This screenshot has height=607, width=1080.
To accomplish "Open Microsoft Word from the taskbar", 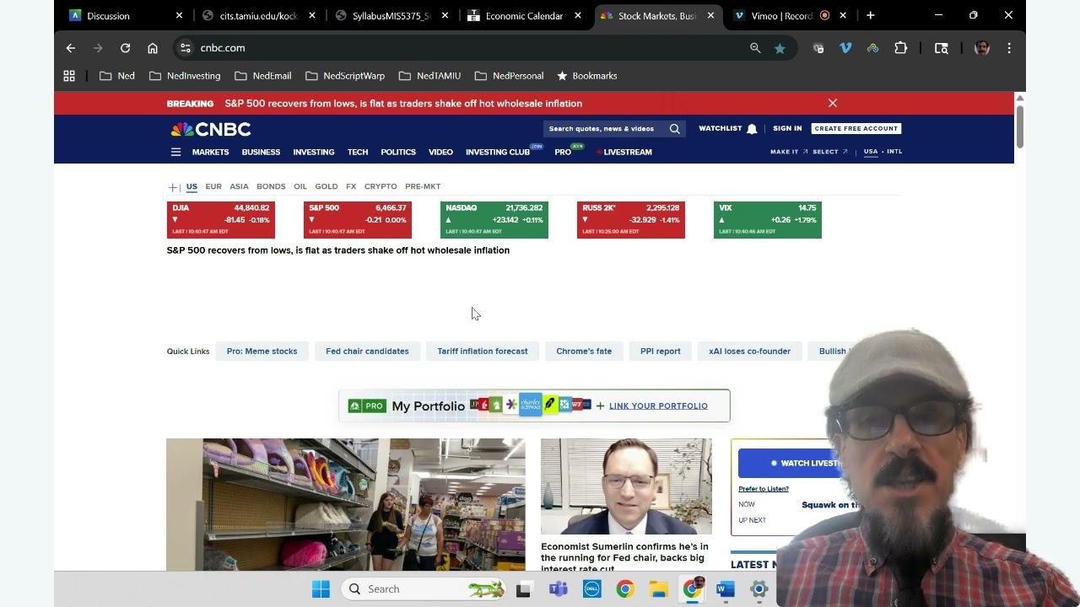I will pyautogui.click(x=726, y=589).
